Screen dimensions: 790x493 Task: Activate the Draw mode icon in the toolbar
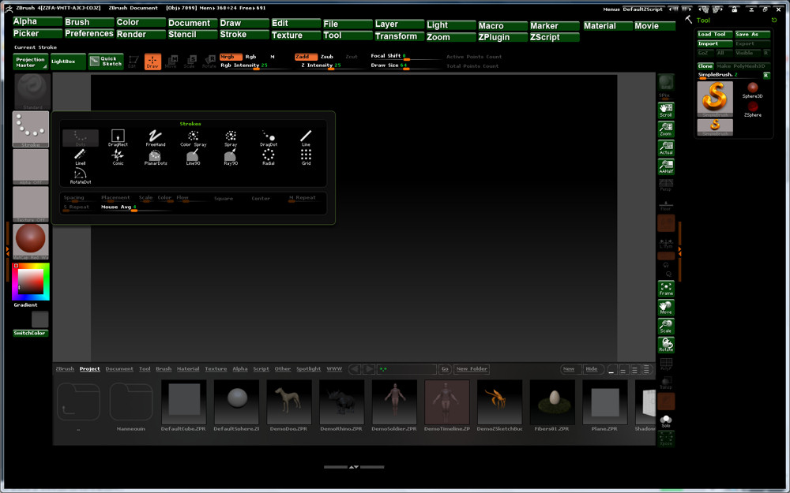click(151, 60)
